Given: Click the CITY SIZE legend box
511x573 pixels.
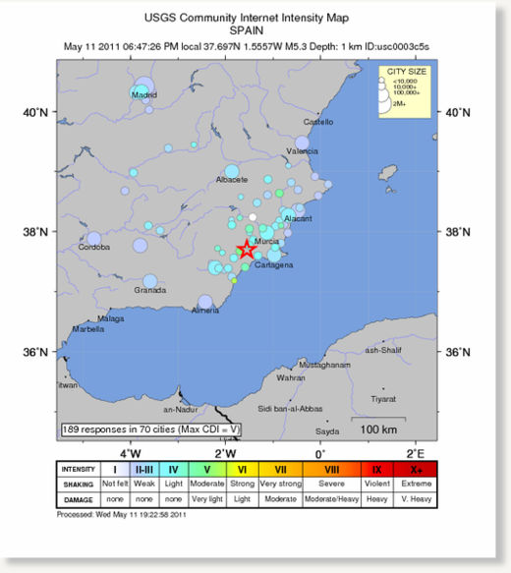Looking at the screenshot, I should tap(405, 91).
